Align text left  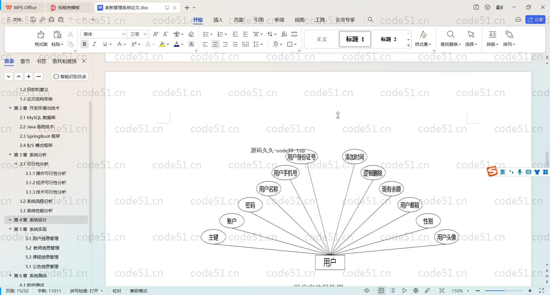pos(205,44)
